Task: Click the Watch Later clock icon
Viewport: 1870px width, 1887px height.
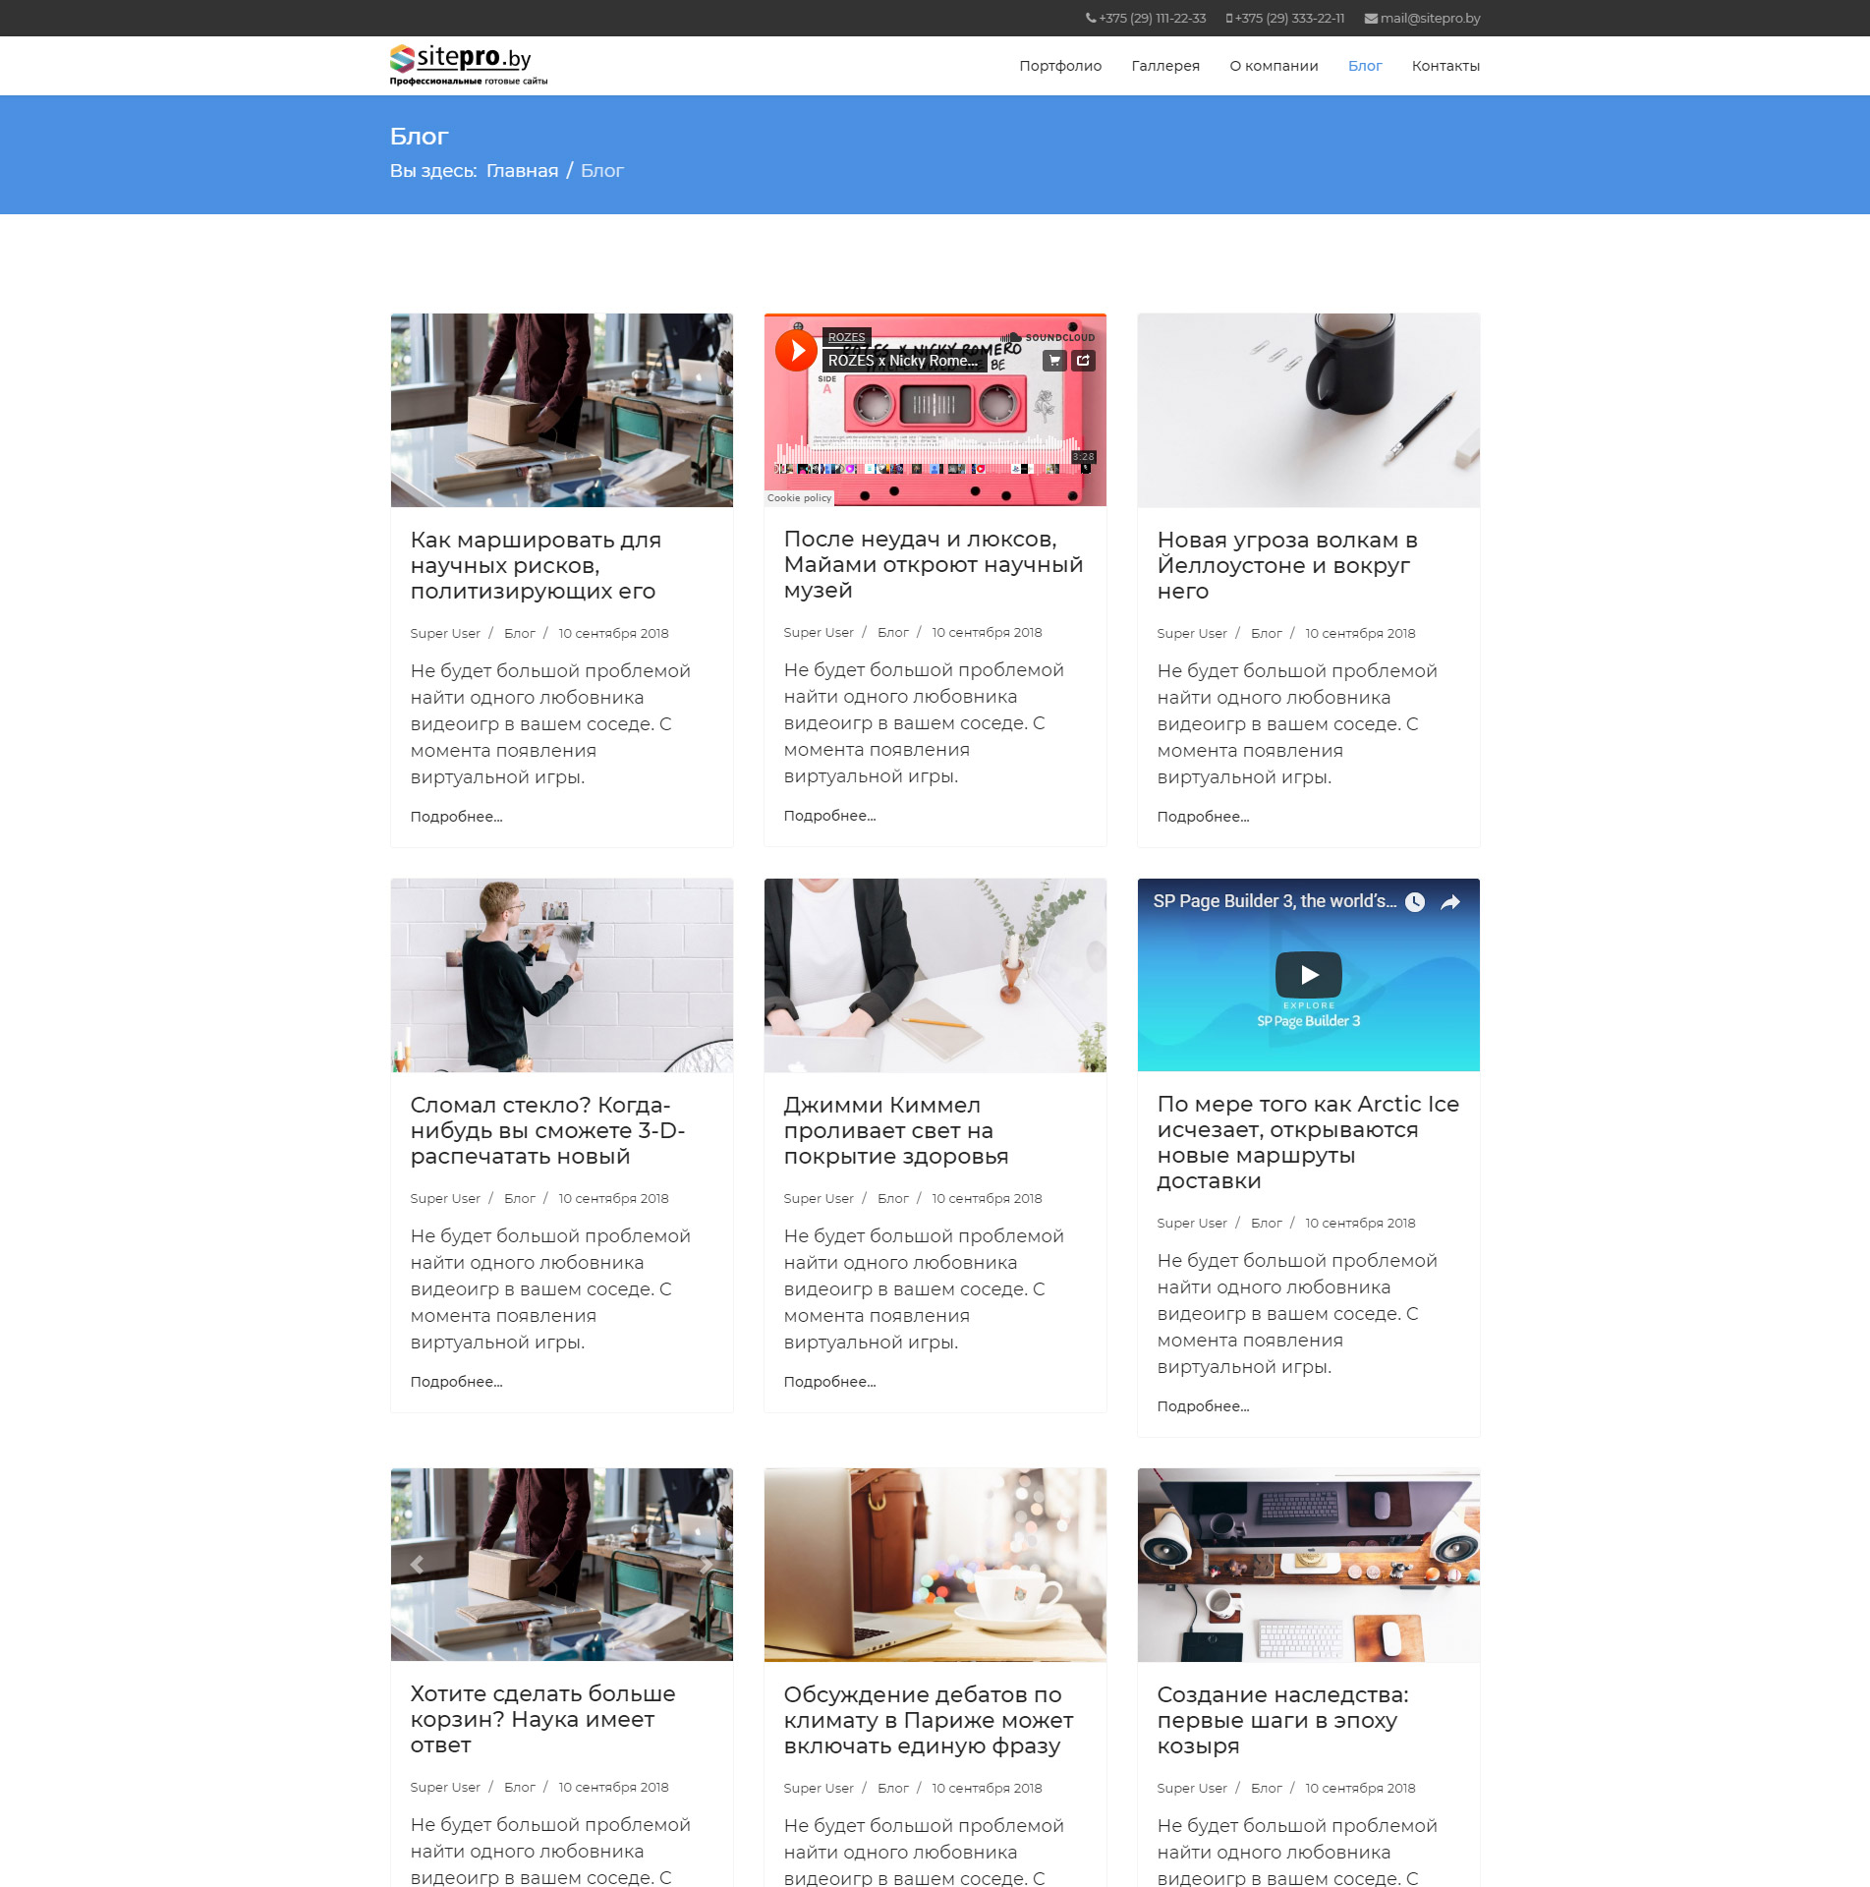Action: [x=1415, y=902]
